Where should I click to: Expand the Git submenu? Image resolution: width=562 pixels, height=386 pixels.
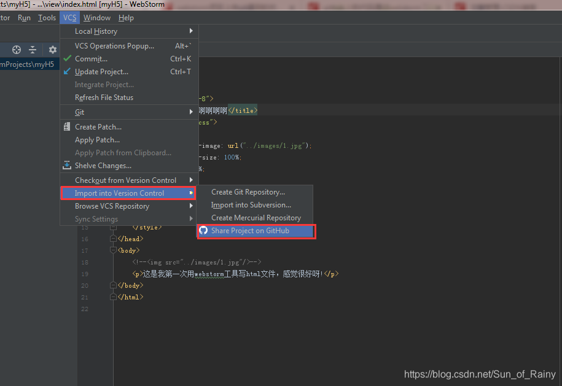129,112
